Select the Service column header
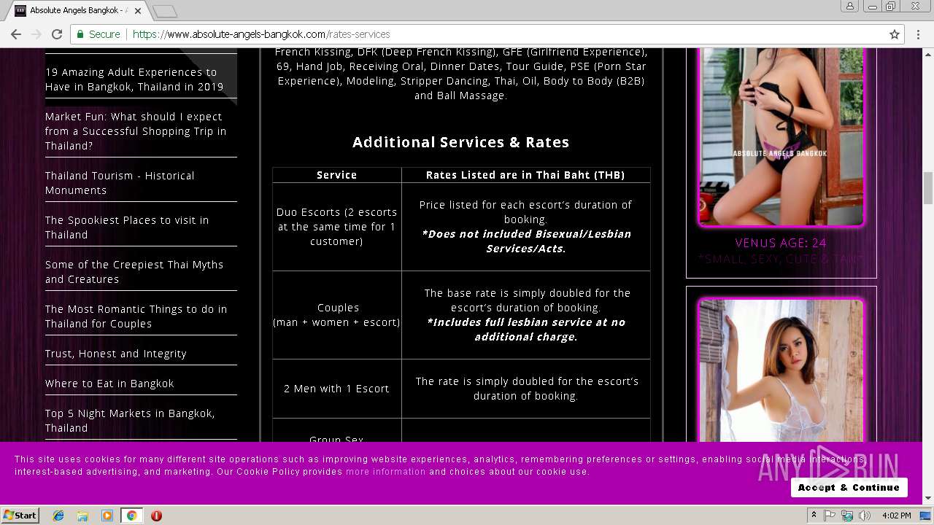Image resolution: width=934 pixels, height=525 pixels. tap(336, 175)
